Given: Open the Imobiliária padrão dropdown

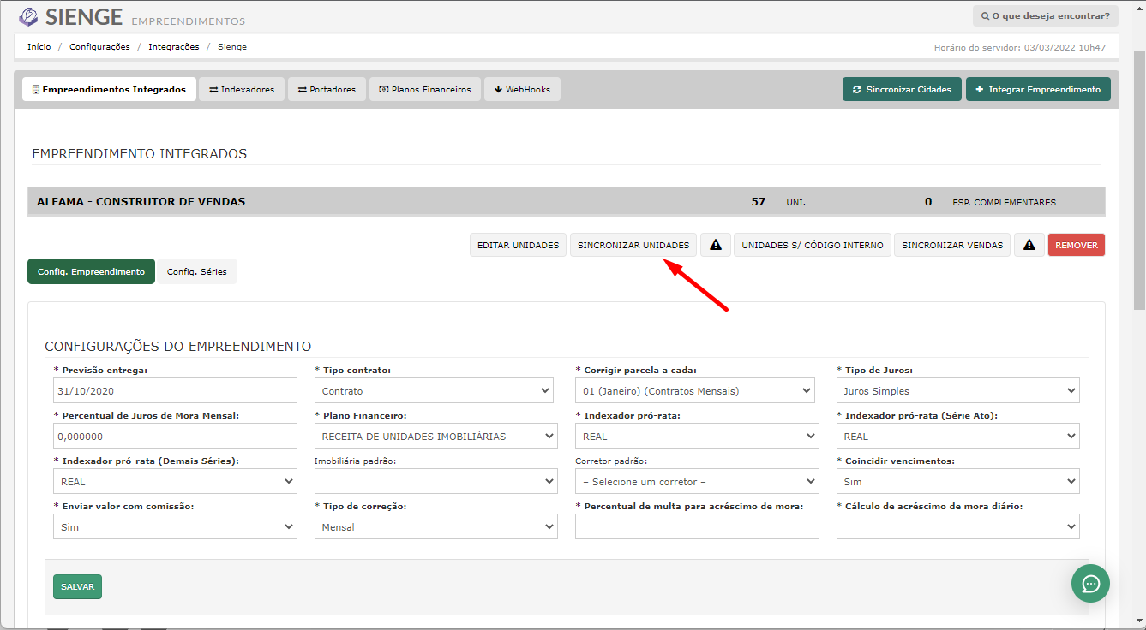Looking at the screenshot, I should tap(436, 481).
